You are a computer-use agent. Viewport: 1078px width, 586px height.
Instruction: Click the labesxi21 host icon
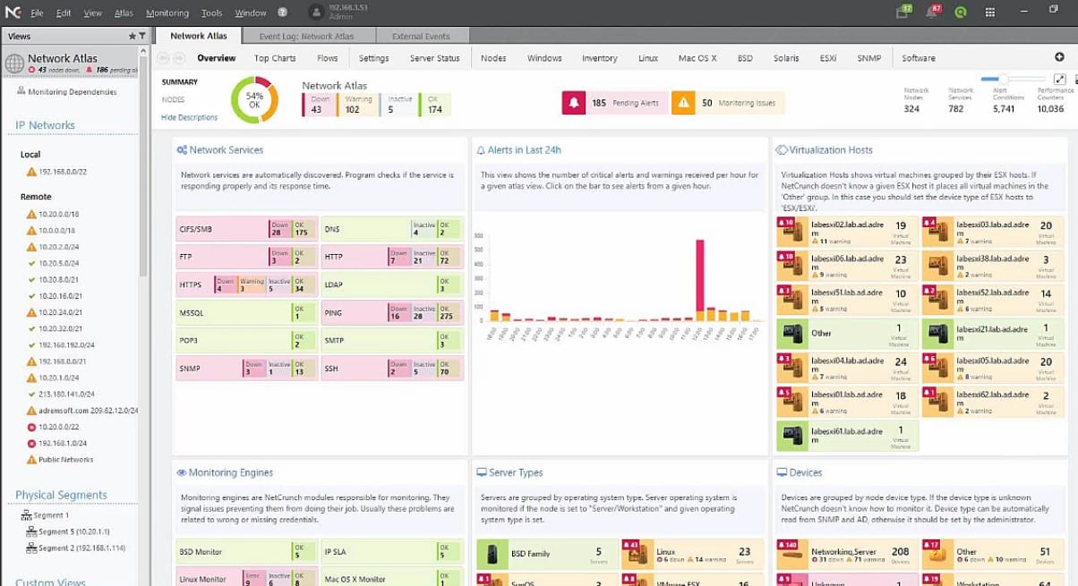[x=938, y=334]
